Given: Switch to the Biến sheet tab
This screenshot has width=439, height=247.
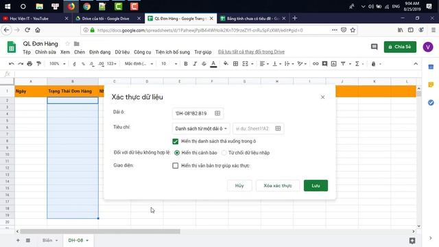Looking at the screenshot, I should 47,240.
